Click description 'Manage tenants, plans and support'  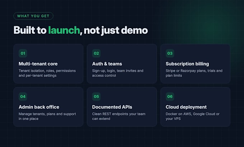click(x=47, y=114)
